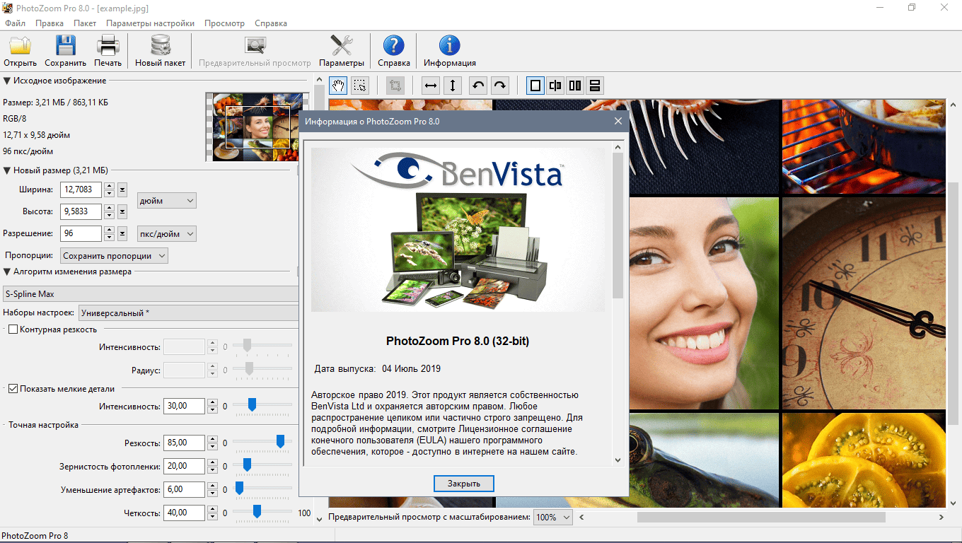Open the Пакет menu
This screenshot has height=543, width=962.
[x=85, y=23]
